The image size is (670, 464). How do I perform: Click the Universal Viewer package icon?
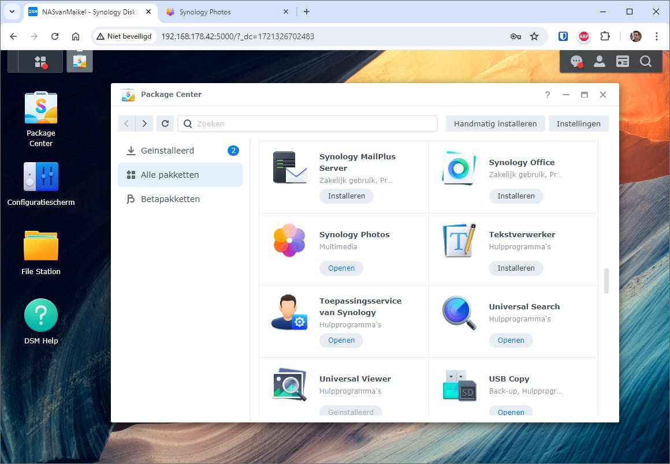[x=289, y=384]
